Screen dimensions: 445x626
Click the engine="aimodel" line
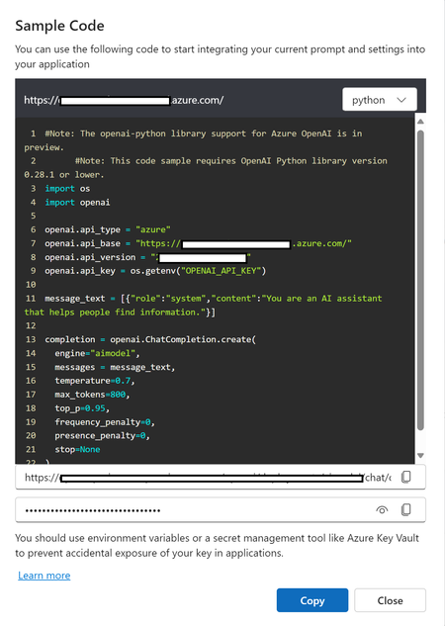coord(97,353)
